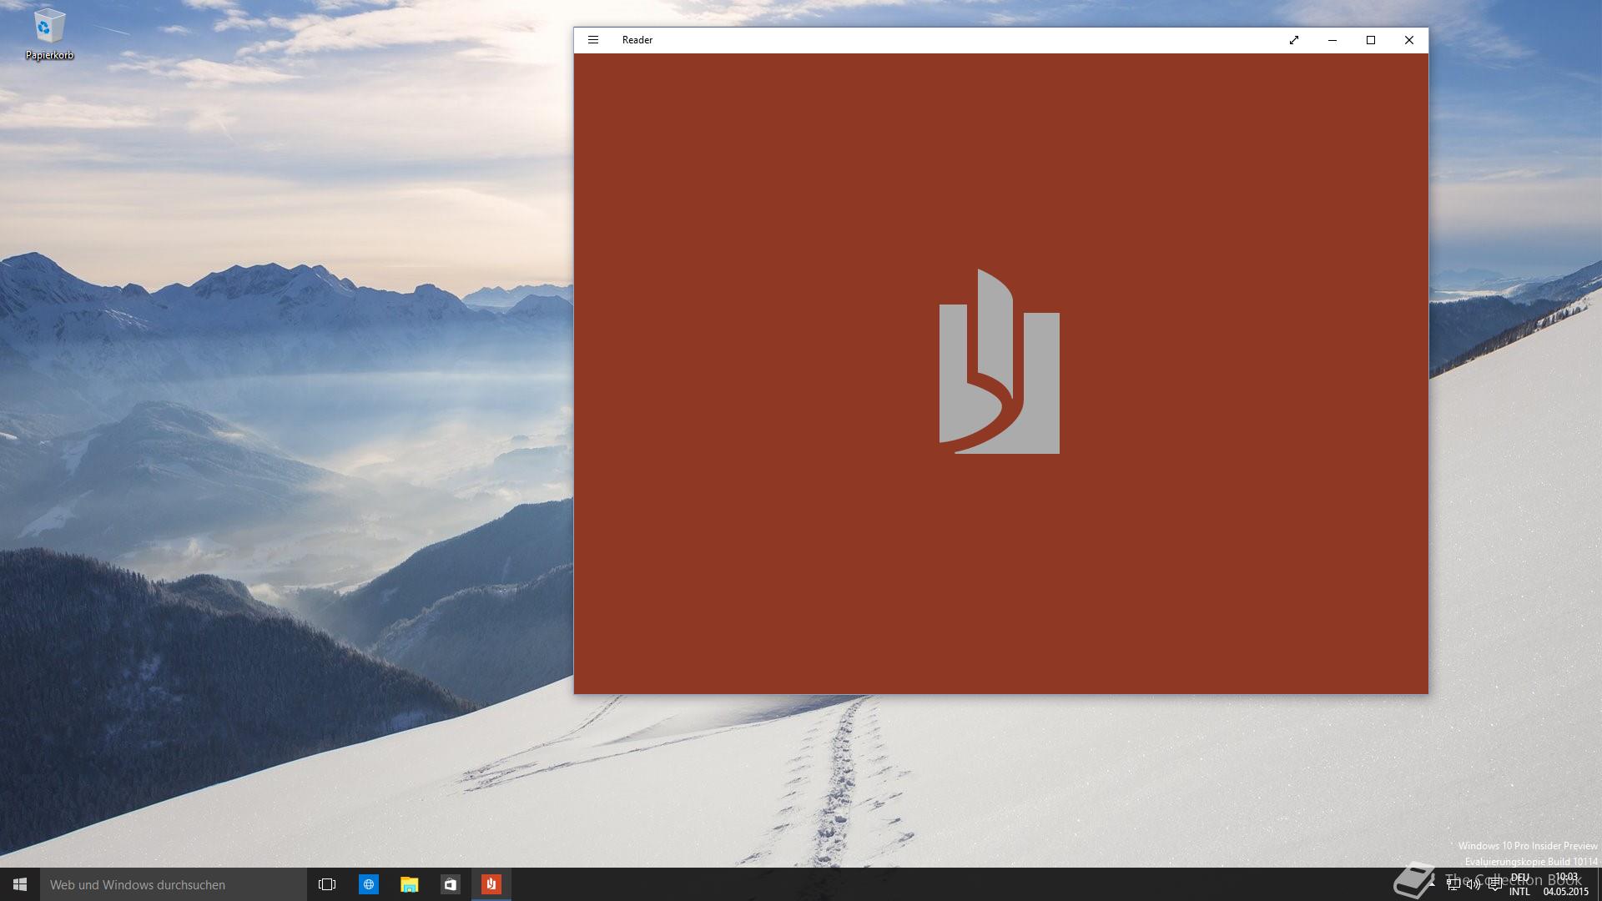Open the Store app in the taskbar
The width and height of the screenshot is (1602, 901).
click(450, 884)
